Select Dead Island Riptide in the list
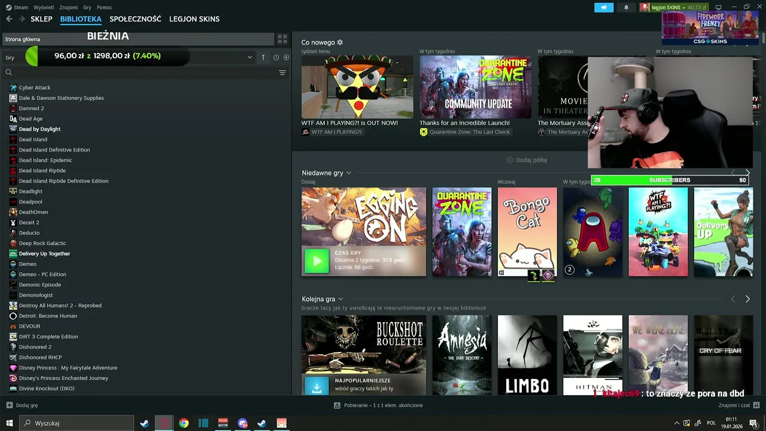Viewport: 766px width, 431px height. click(42, 171)
